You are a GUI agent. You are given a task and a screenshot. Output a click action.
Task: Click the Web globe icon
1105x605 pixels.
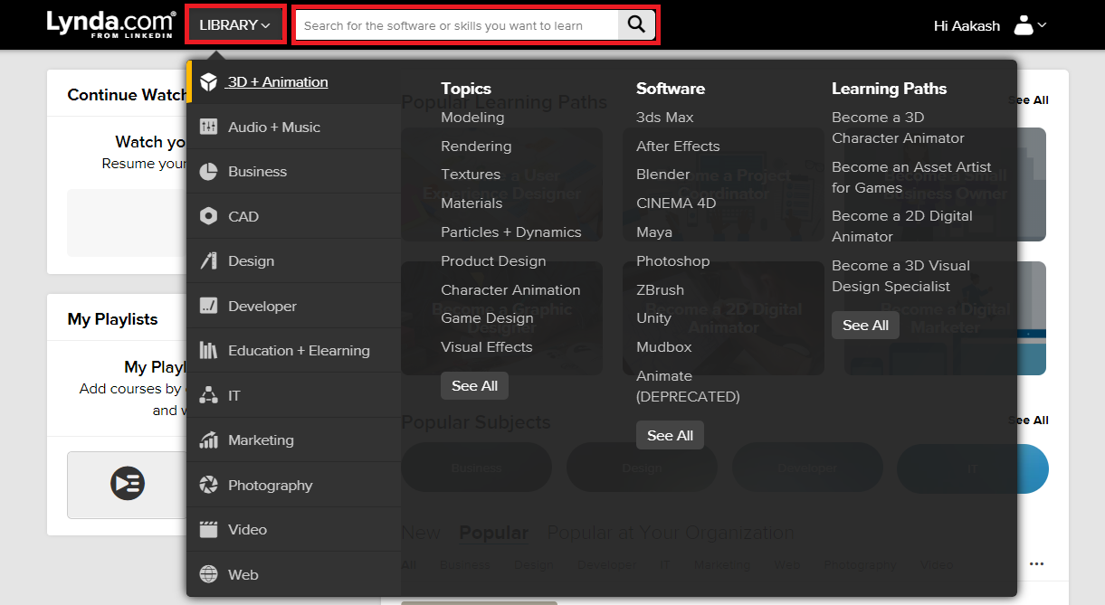point(209,574)
